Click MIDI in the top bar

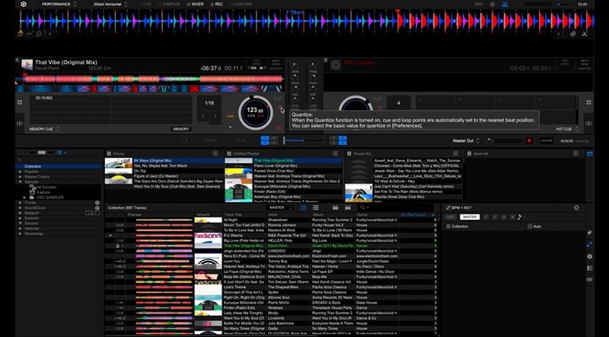pos(478,5)
